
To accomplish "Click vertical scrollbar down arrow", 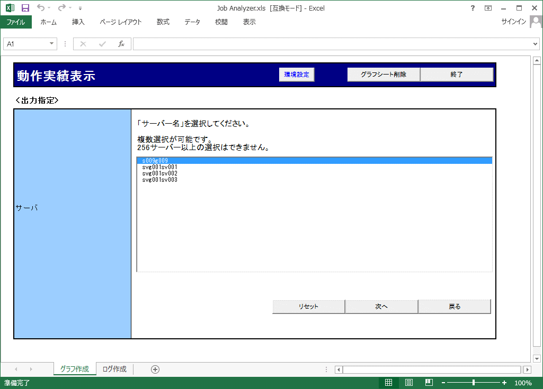I will pos(537,358).
